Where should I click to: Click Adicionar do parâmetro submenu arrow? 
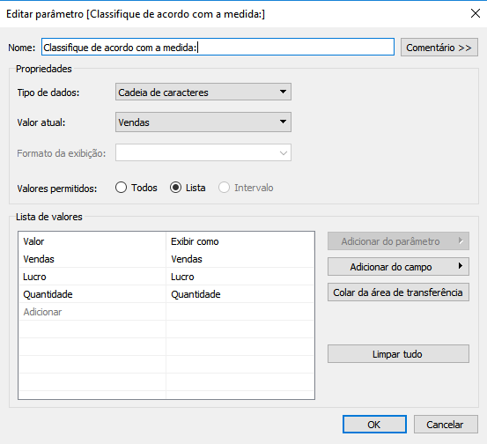click(461, 240)
